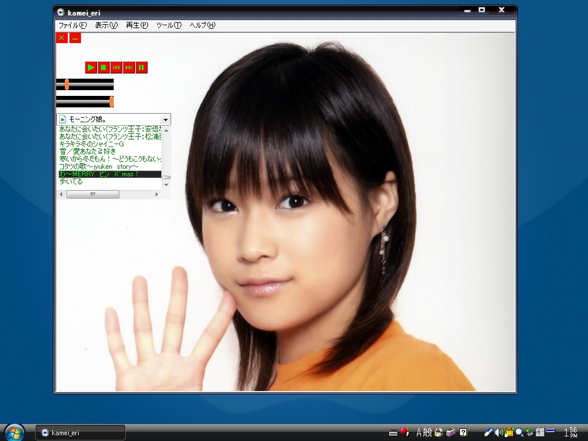Click the volume slider's orange handle

(111, 102)
